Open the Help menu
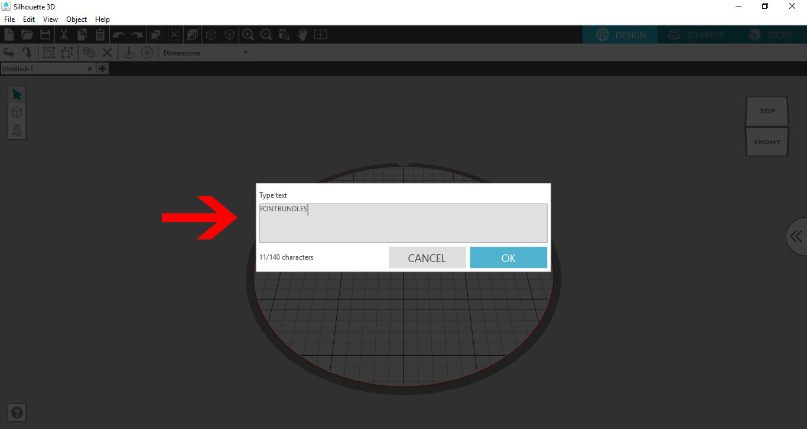The height and width of the screenshot is (429, 807). click(x=102, y=19)
